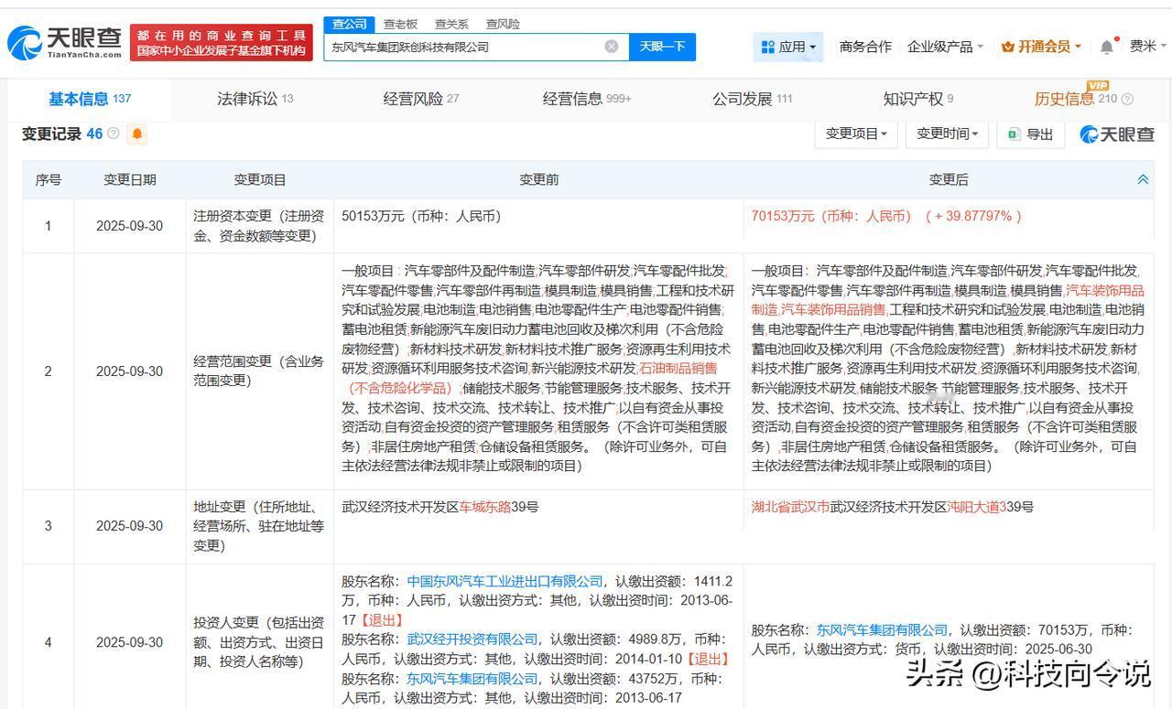Click the 变更日期 column header
Image resolution: width=1172 pixels, height=709 pixels.
point(129,180)
